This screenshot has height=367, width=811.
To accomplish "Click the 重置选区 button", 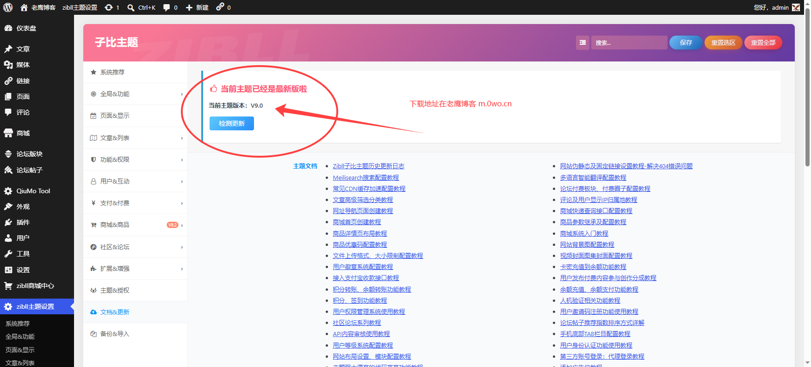I will (x=723, y=43).
